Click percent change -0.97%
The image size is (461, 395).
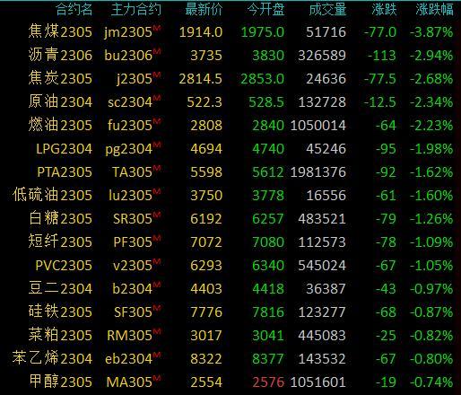431,289
